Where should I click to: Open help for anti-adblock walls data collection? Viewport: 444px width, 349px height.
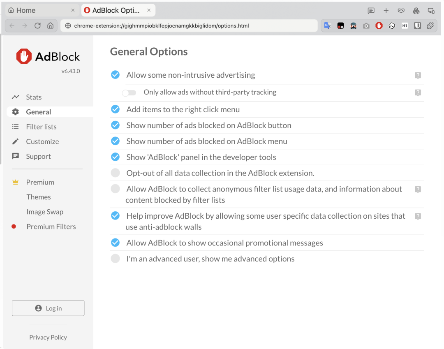click(418, 216)
